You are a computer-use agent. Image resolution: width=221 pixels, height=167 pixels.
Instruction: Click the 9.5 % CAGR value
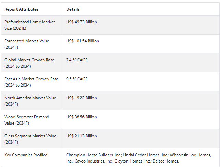click(x=77, y=79)
